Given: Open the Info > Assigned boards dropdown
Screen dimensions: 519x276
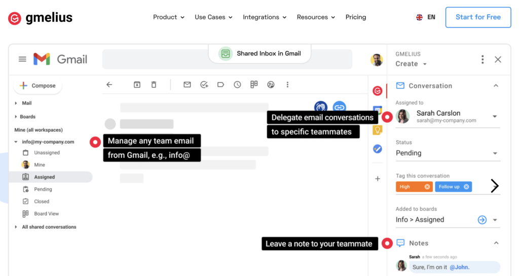Looking at the screenshot, I should [495, 220].
